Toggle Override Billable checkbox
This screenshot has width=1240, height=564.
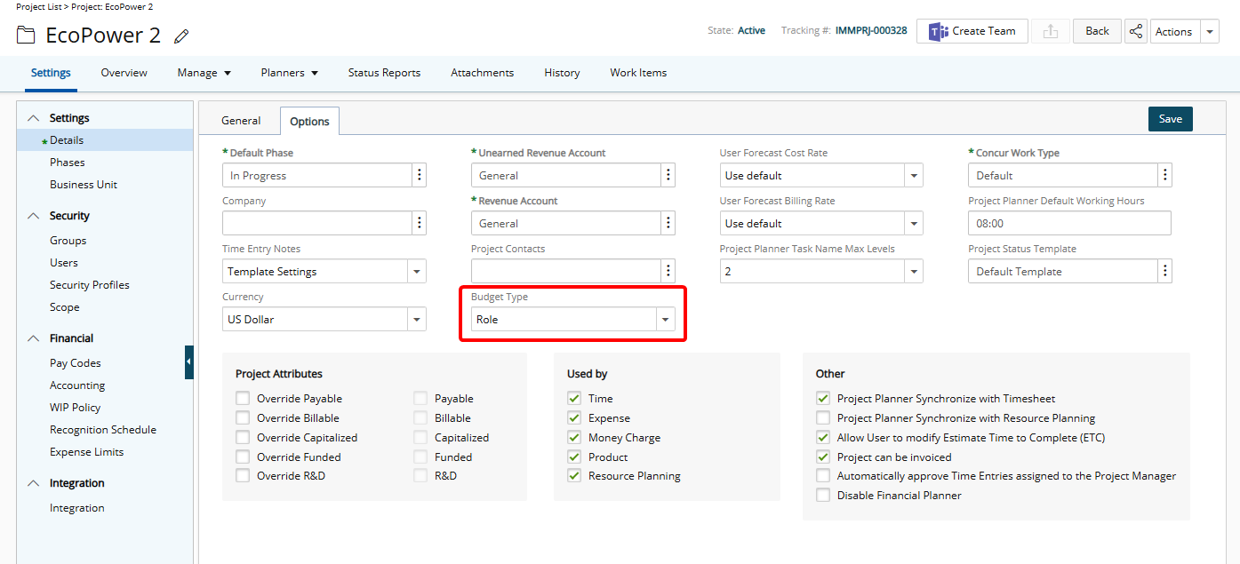click(243, 418)
